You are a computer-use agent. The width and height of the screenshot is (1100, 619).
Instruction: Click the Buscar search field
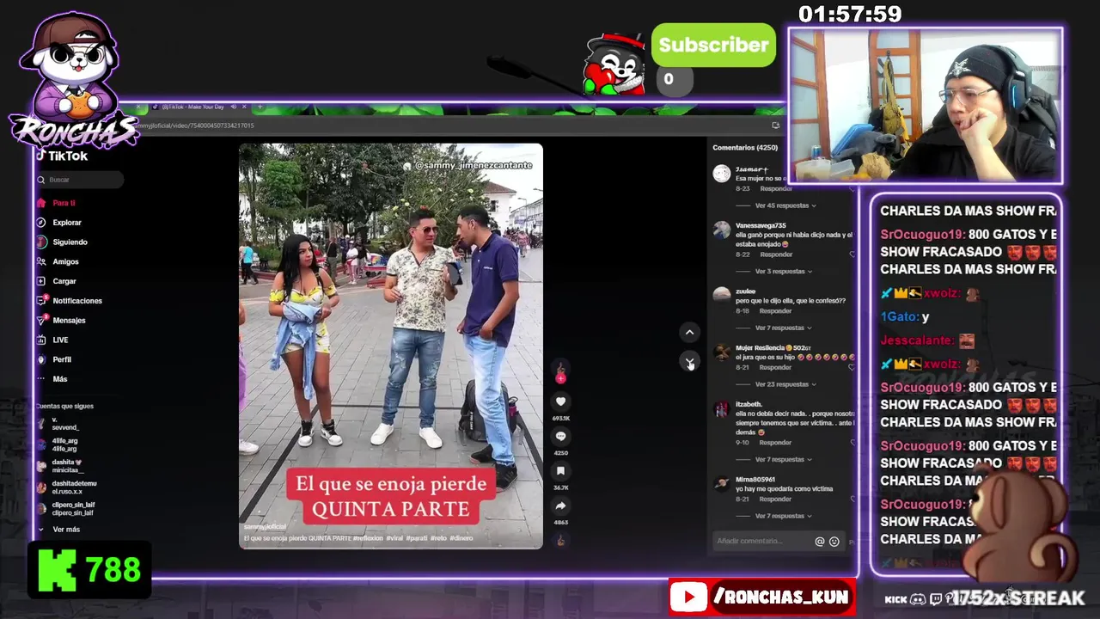tap(80, 180)
